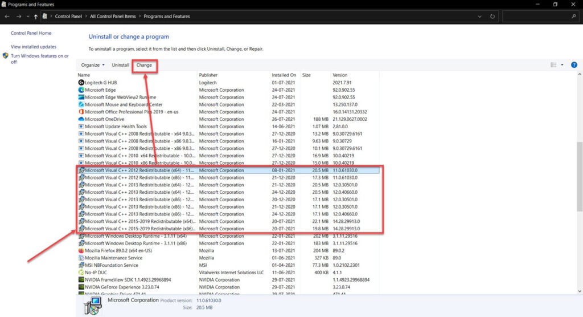583x317 pixels.
Task: Click the search magnifier icon
Action: click(x=574, y=17)
